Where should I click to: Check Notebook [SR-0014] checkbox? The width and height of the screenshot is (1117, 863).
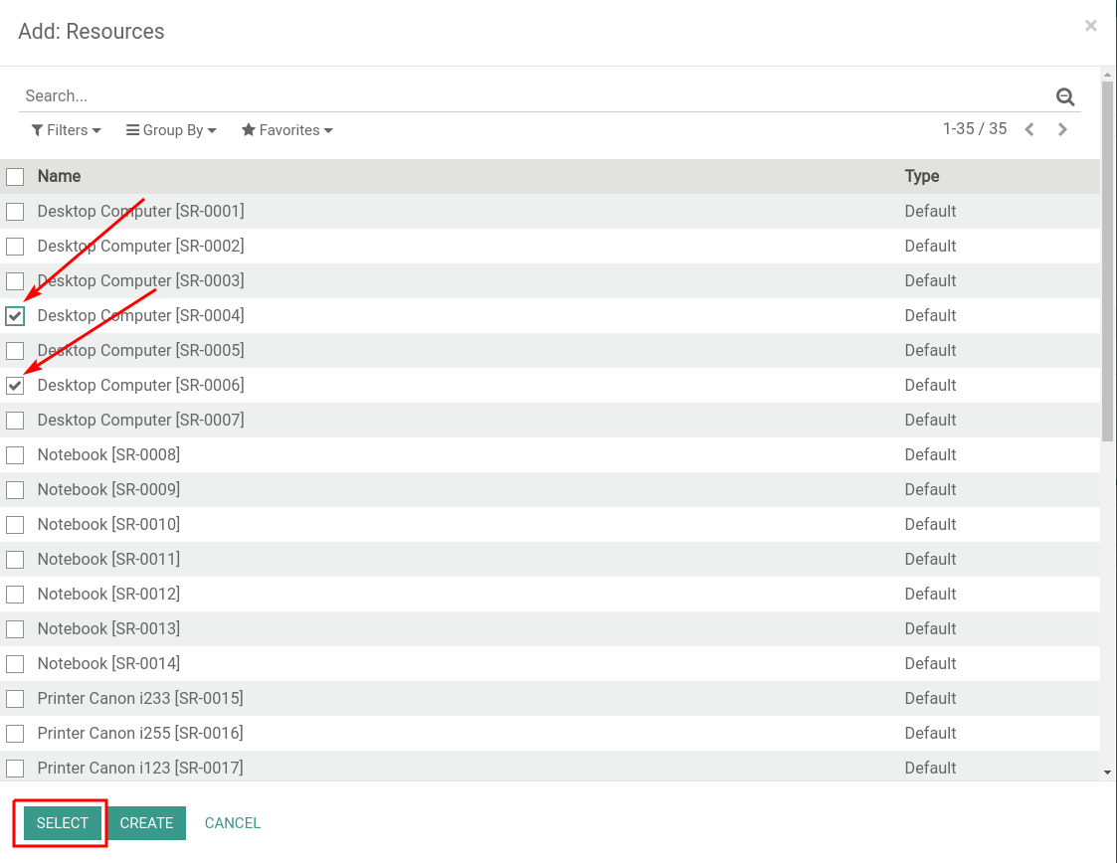tap(15, 665)
